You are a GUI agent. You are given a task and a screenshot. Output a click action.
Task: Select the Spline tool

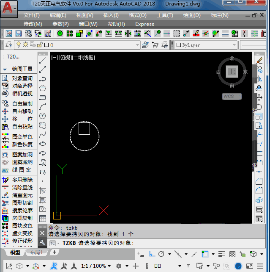click(43, 135)
